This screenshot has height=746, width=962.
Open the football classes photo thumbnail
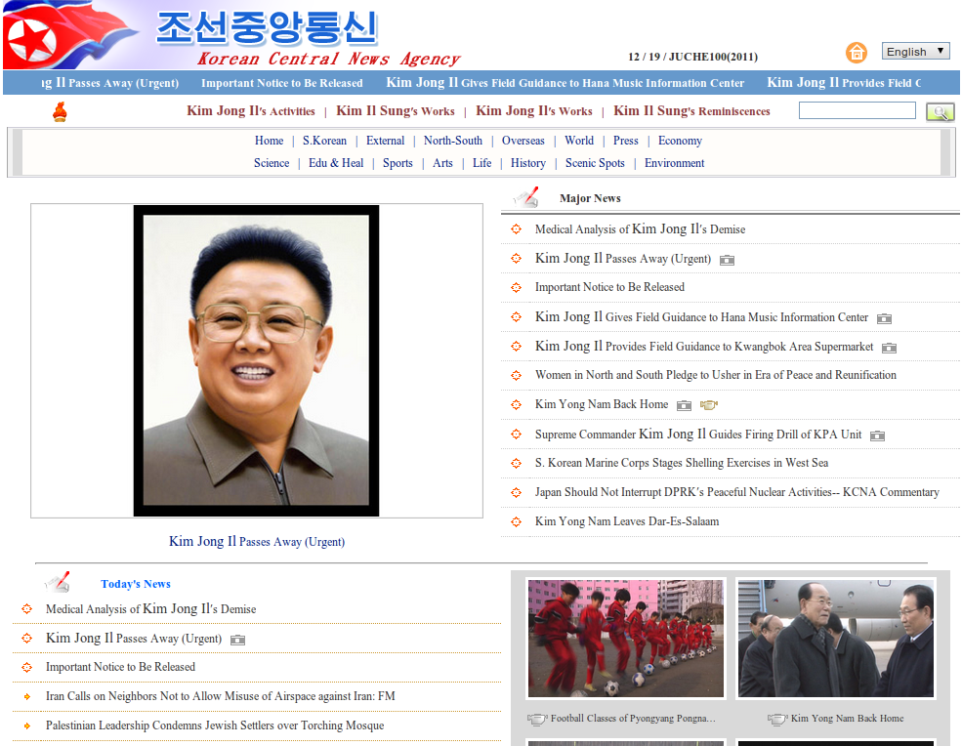(x=625, y=638)
